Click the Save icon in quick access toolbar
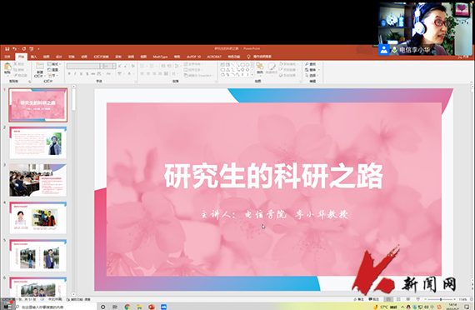This screenshot has height=310, width=475. (x=7, y=48)
